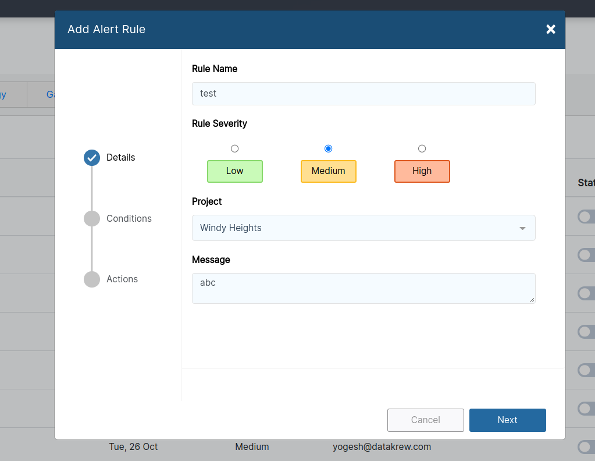The height and width of the screenshot is (461, 595).
Task: Click the Message text area containing abc
Action: [x=364, y=288]
